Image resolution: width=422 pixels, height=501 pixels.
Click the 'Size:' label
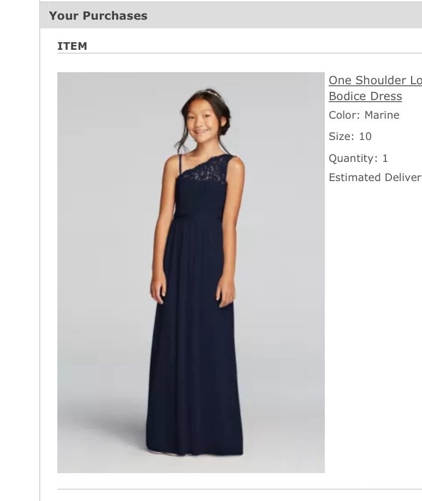tap(341, 136)
